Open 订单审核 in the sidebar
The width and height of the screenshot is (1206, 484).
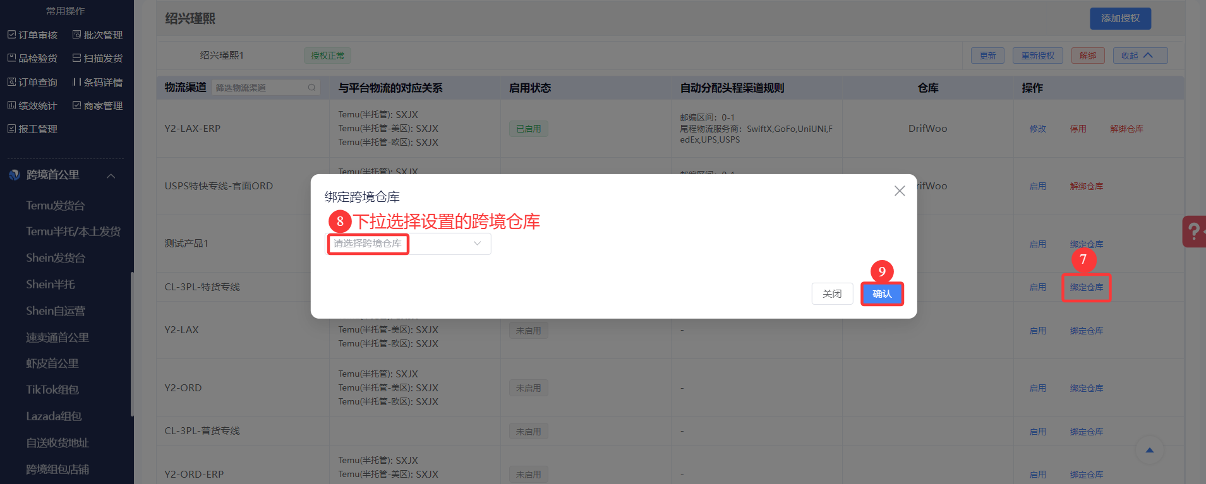point(32,35)
